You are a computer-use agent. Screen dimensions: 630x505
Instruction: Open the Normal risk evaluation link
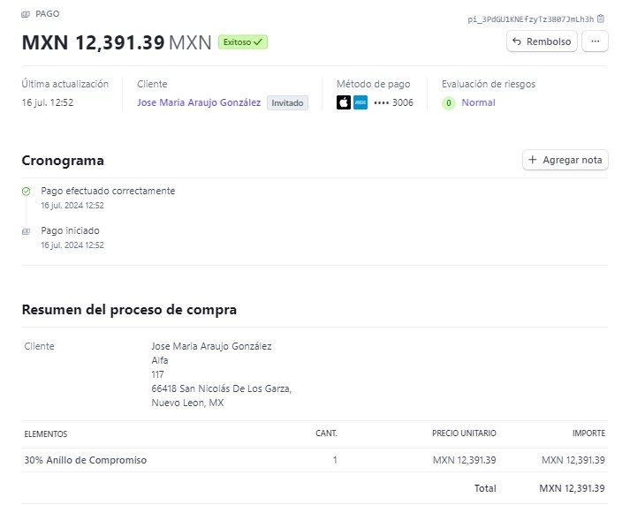[x=478, y=102]
